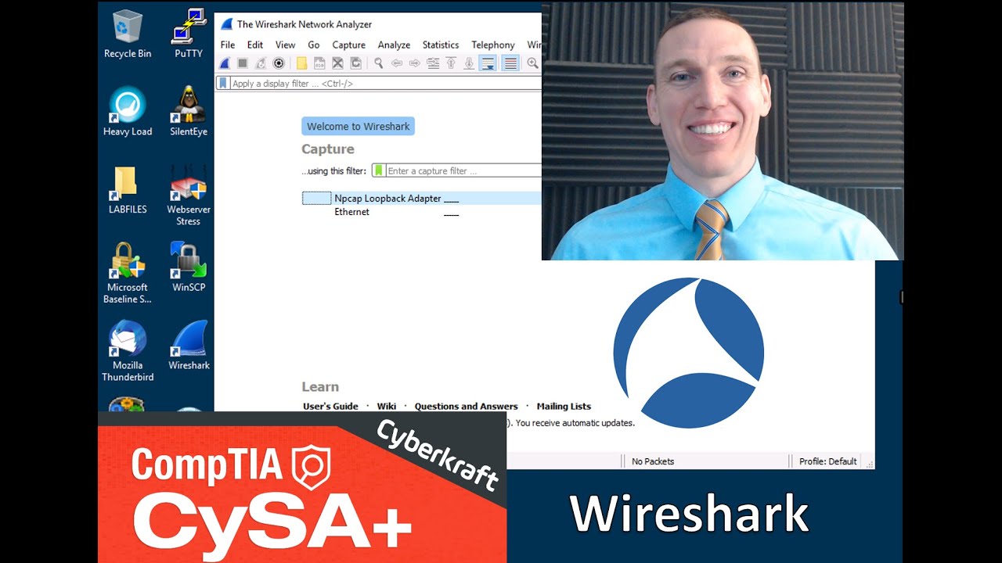
Task: Click the restart current capture icon
Action: coord(261,63)
